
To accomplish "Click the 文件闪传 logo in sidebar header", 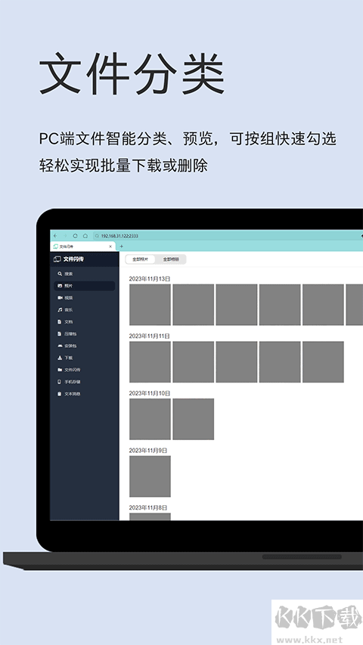I will (69, 259).
